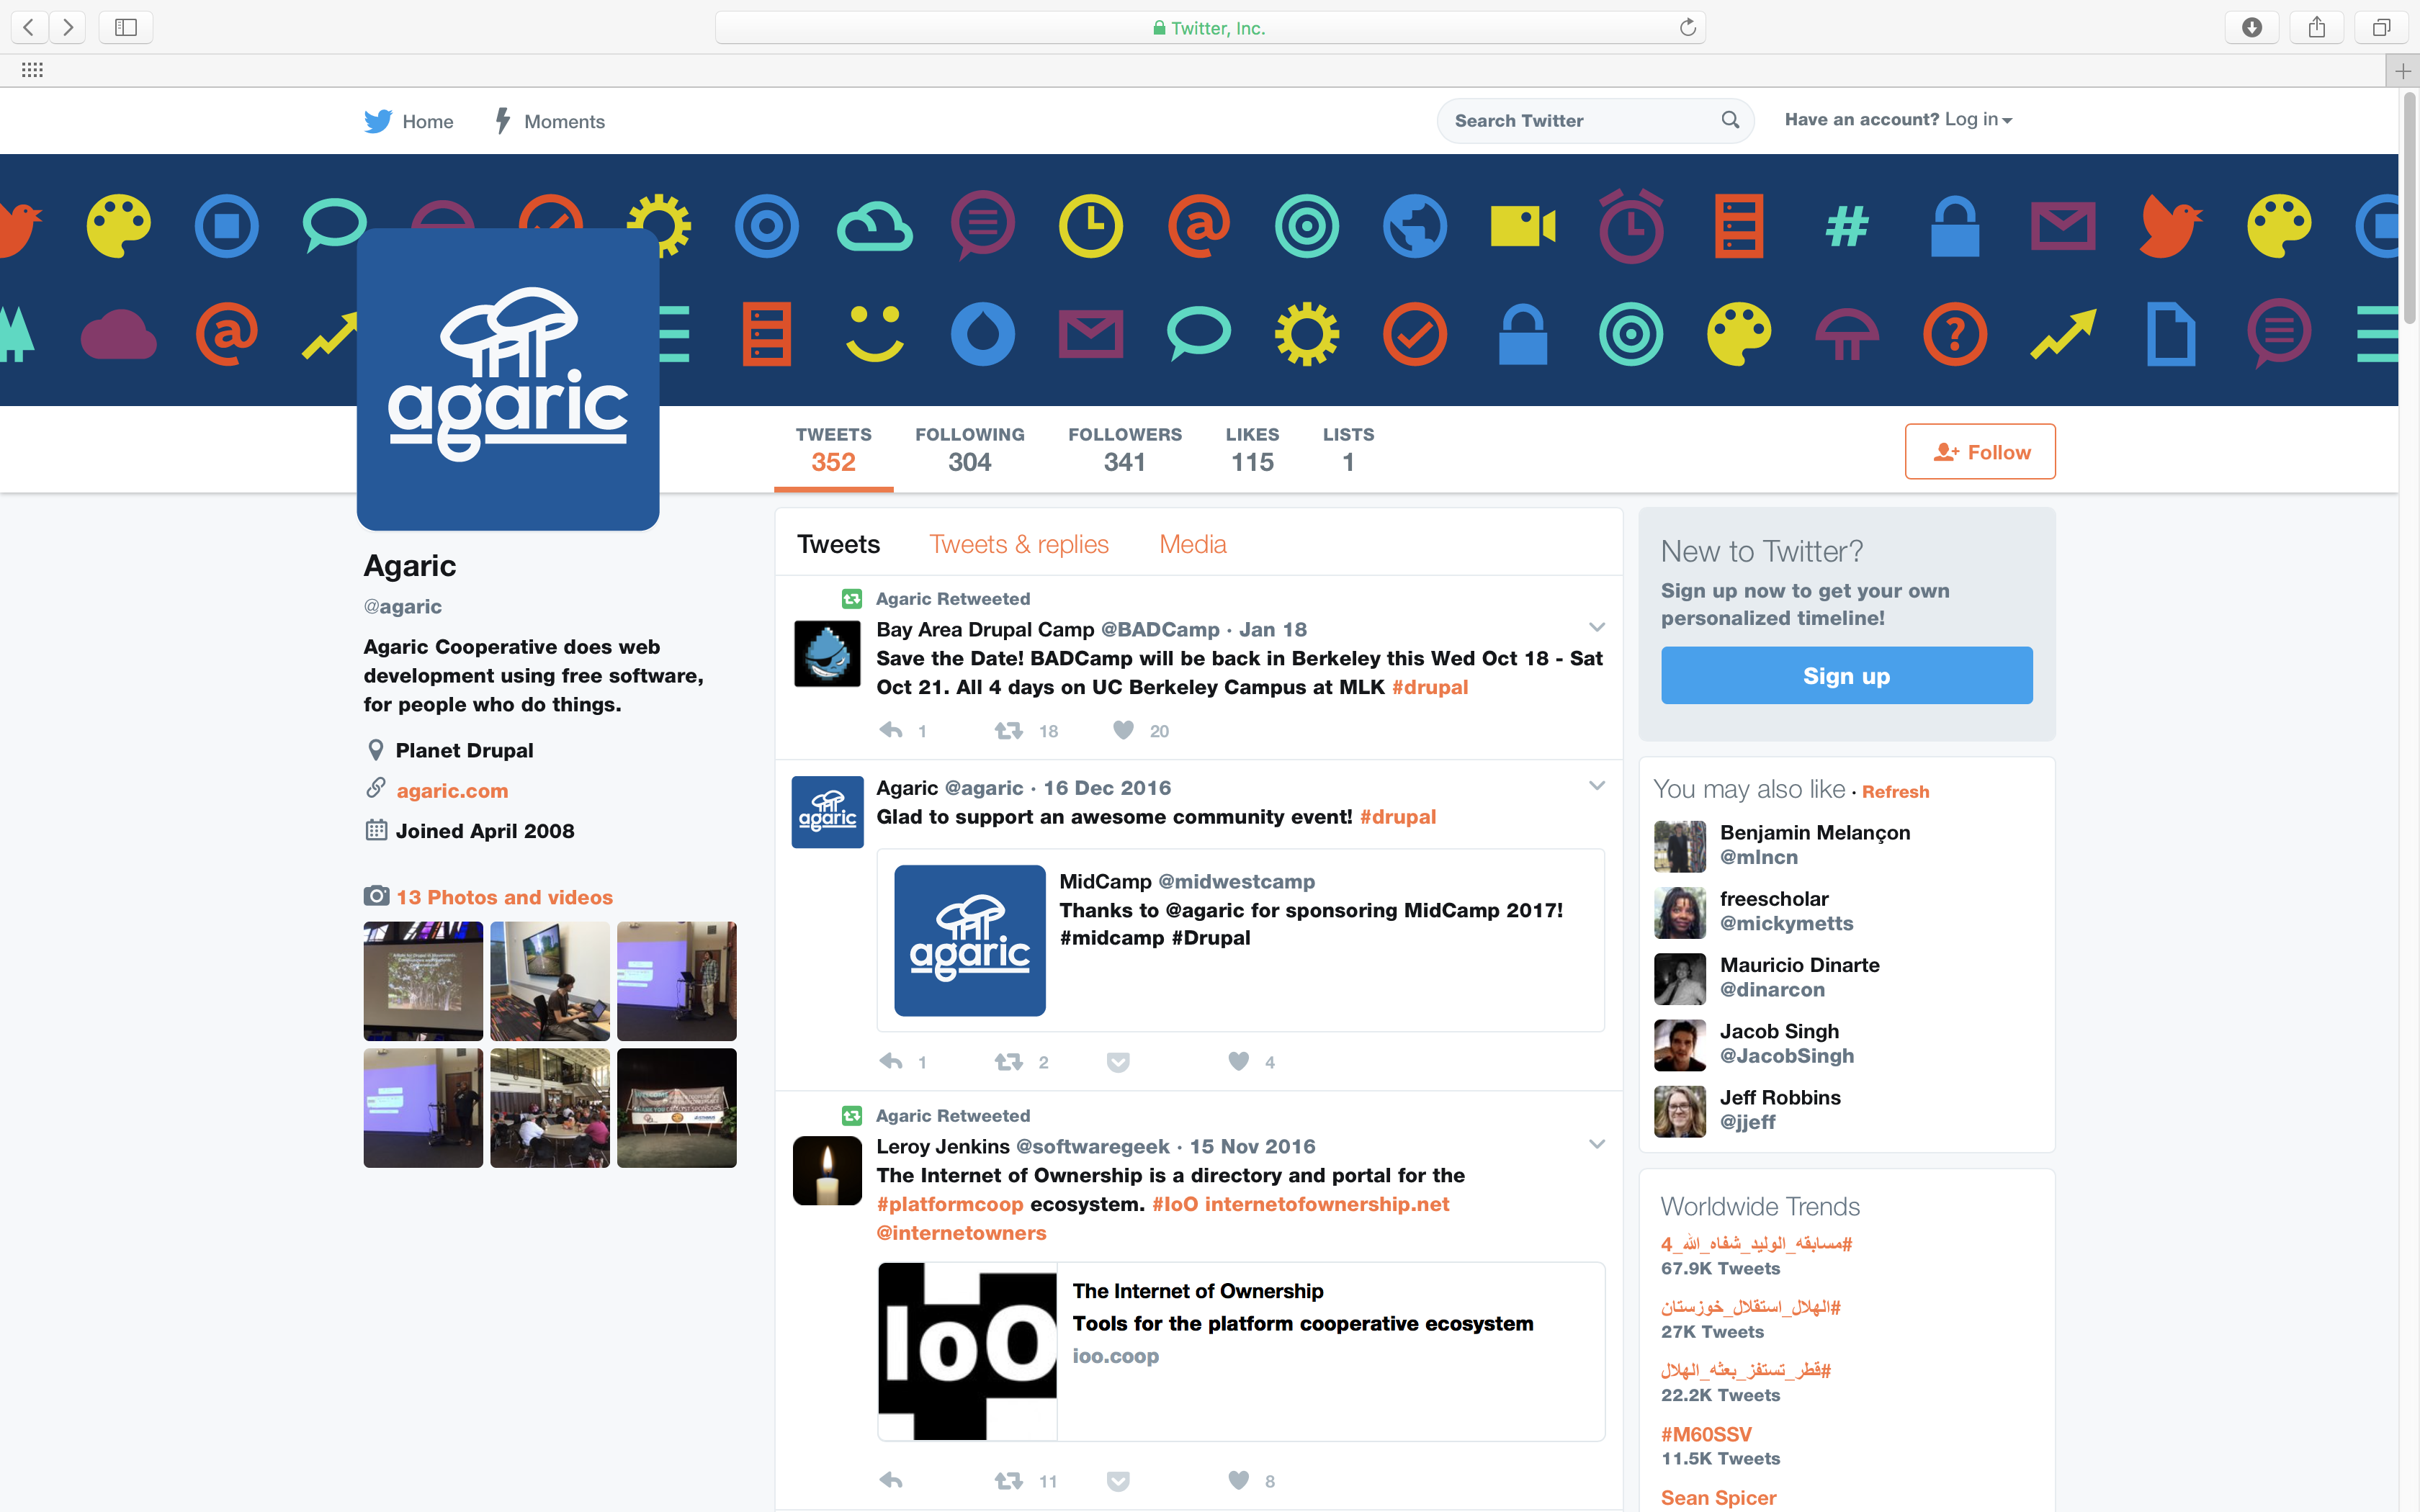Click the Tweets 352 stat

pos(833,449)
